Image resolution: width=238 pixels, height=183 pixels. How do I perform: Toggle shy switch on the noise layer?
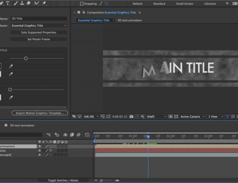[x=39, y=151]
